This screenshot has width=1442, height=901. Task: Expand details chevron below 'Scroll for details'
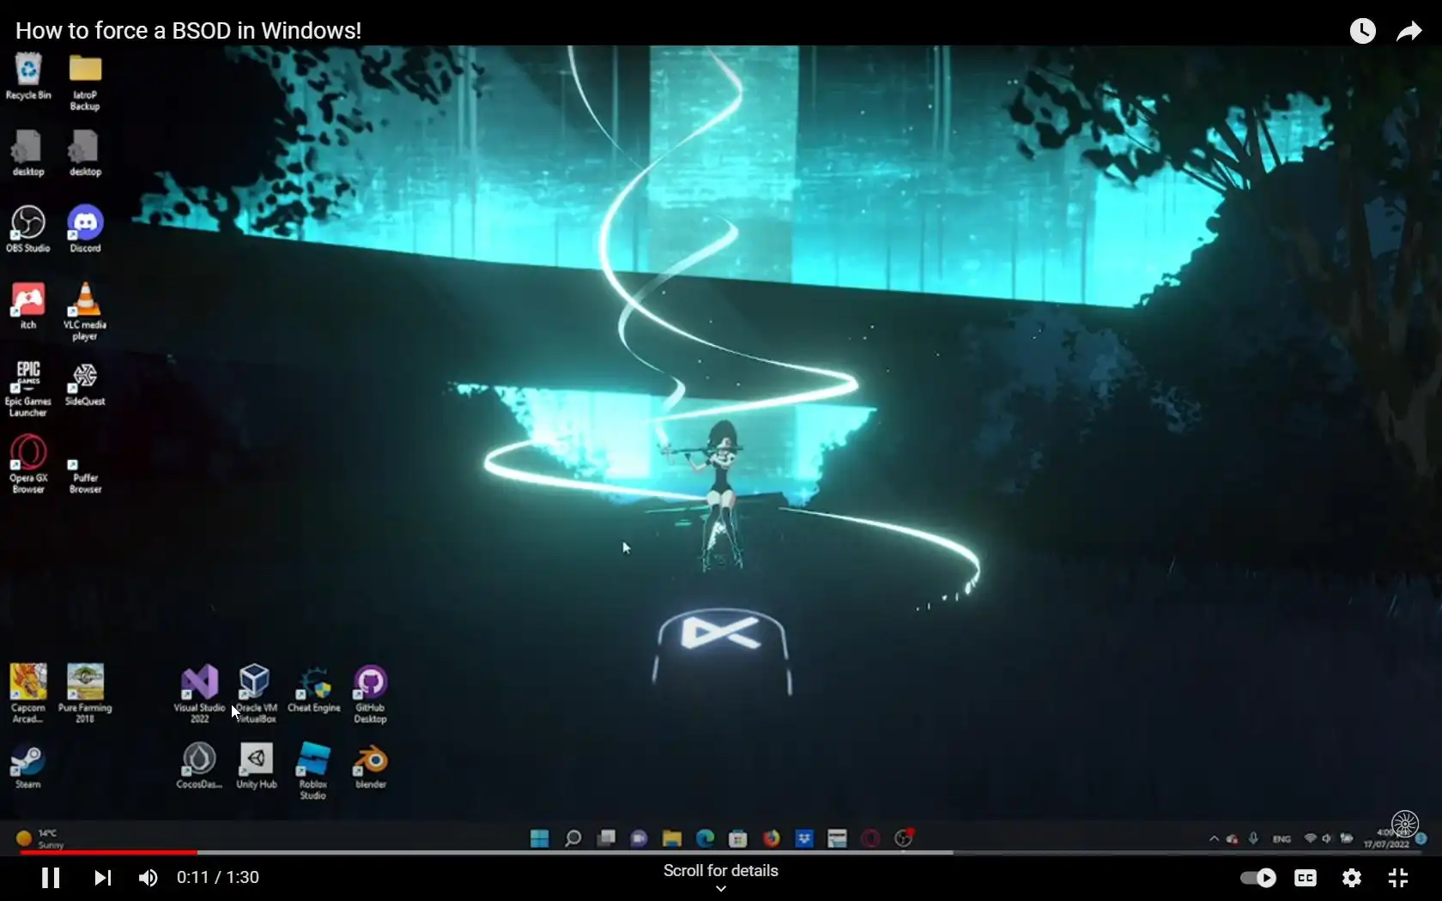[x=721, y=889]
